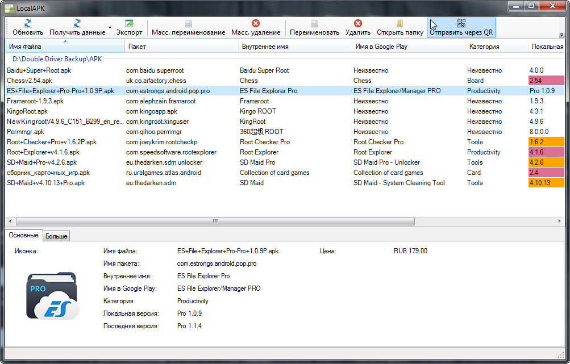Click the Открыть папку folder icon
This screenshot has width=570, height=364.
400,23
